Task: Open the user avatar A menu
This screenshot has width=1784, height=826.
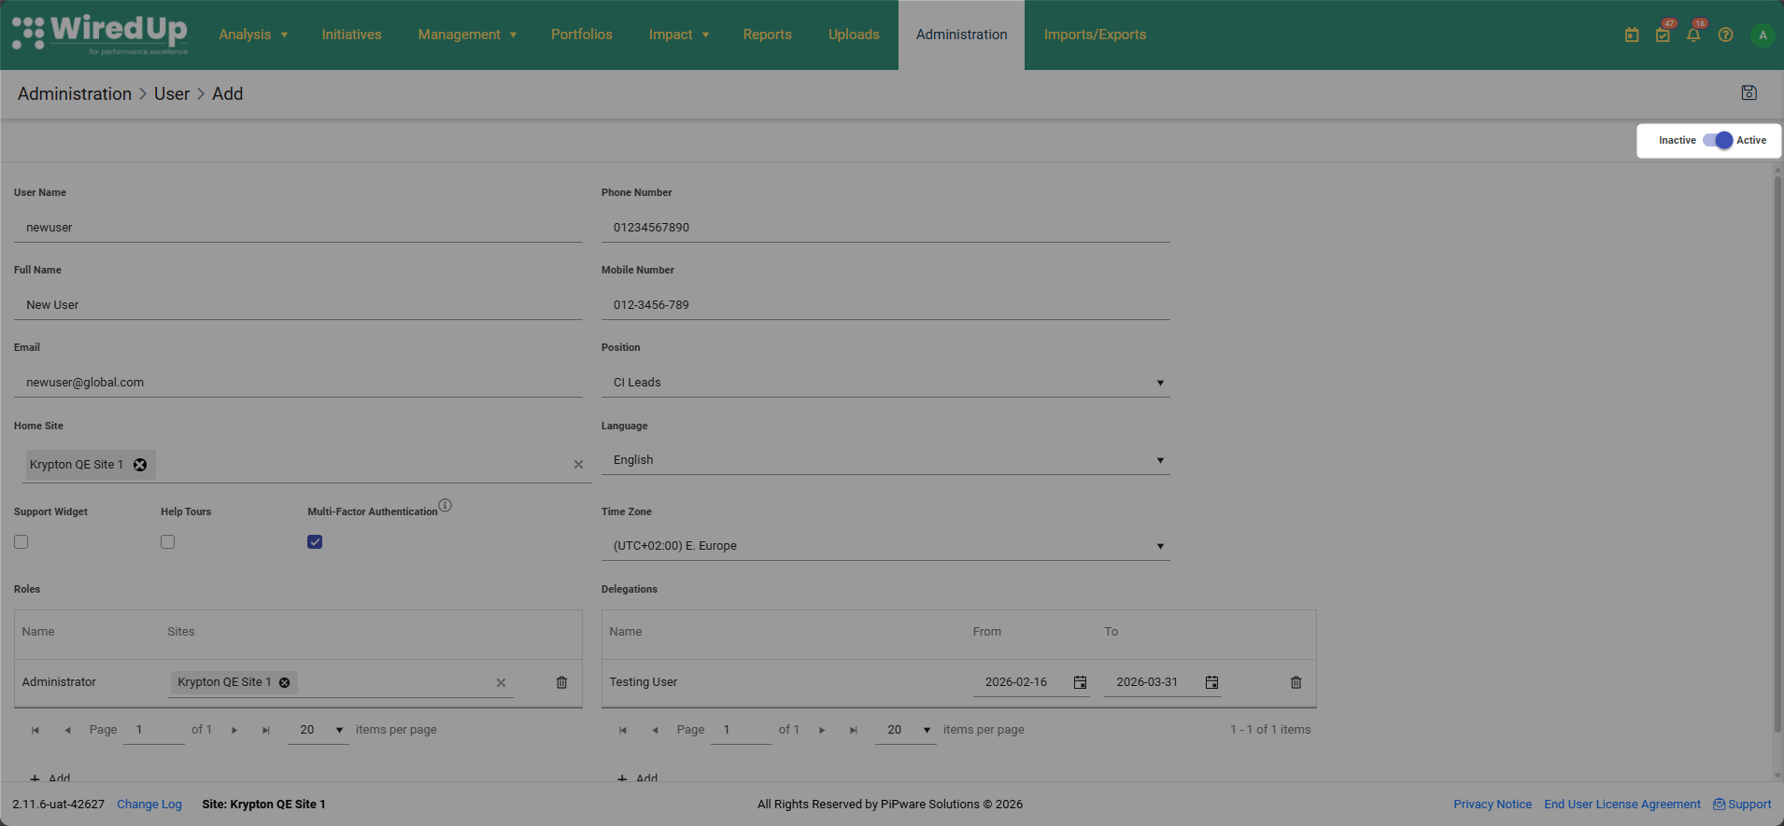Action: pos(1763,35)
